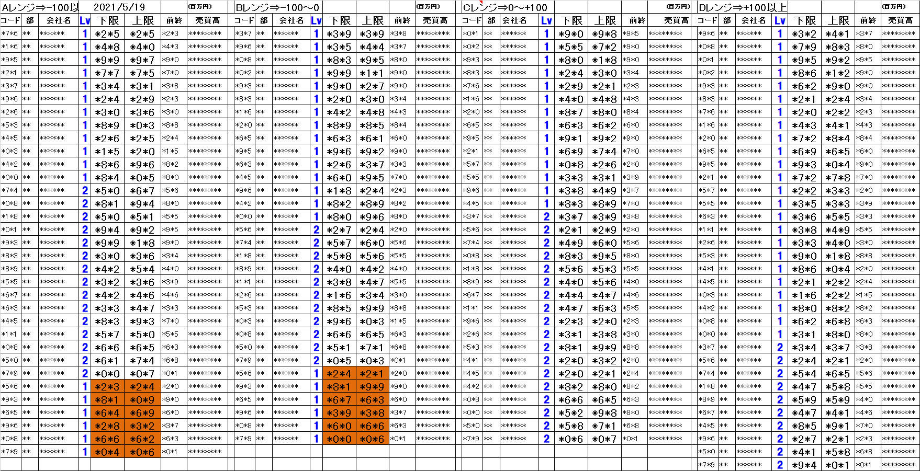Select the 'Dレンジ⇒+100以上' title cell
The image size is (920, 471).
coord(743,7)
